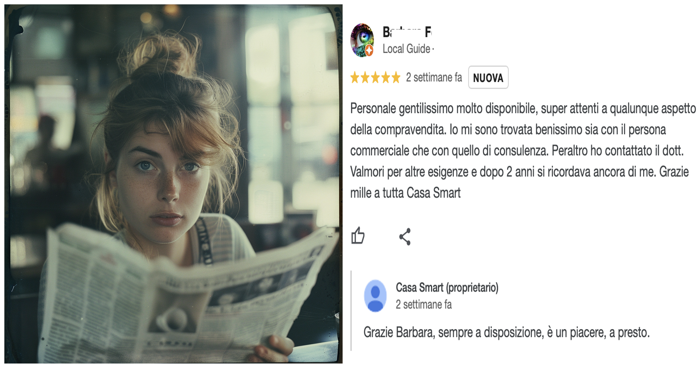
Task: Open the reviewer name beside the avatar
Action: 407,32
